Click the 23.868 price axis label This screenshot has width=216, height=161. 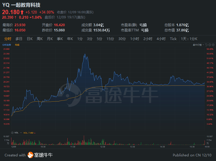click(x=6, y=49)
